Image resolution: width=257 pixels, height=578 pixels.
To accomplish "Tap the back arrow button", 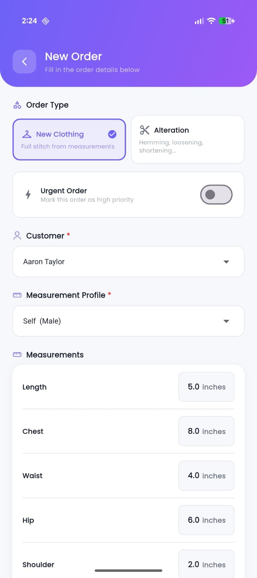I will coord(24,62).
